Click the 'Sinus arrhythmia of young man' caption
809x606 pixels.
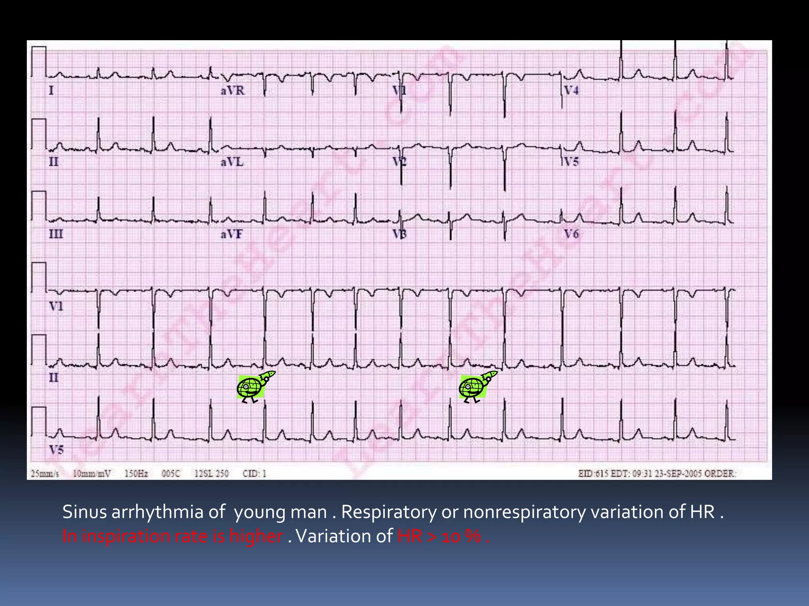(194, 512)
